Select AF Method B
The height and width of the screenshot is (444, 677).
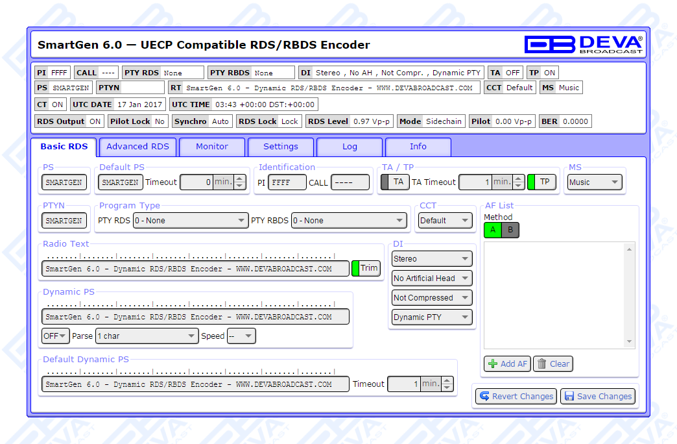click(510, 230)
